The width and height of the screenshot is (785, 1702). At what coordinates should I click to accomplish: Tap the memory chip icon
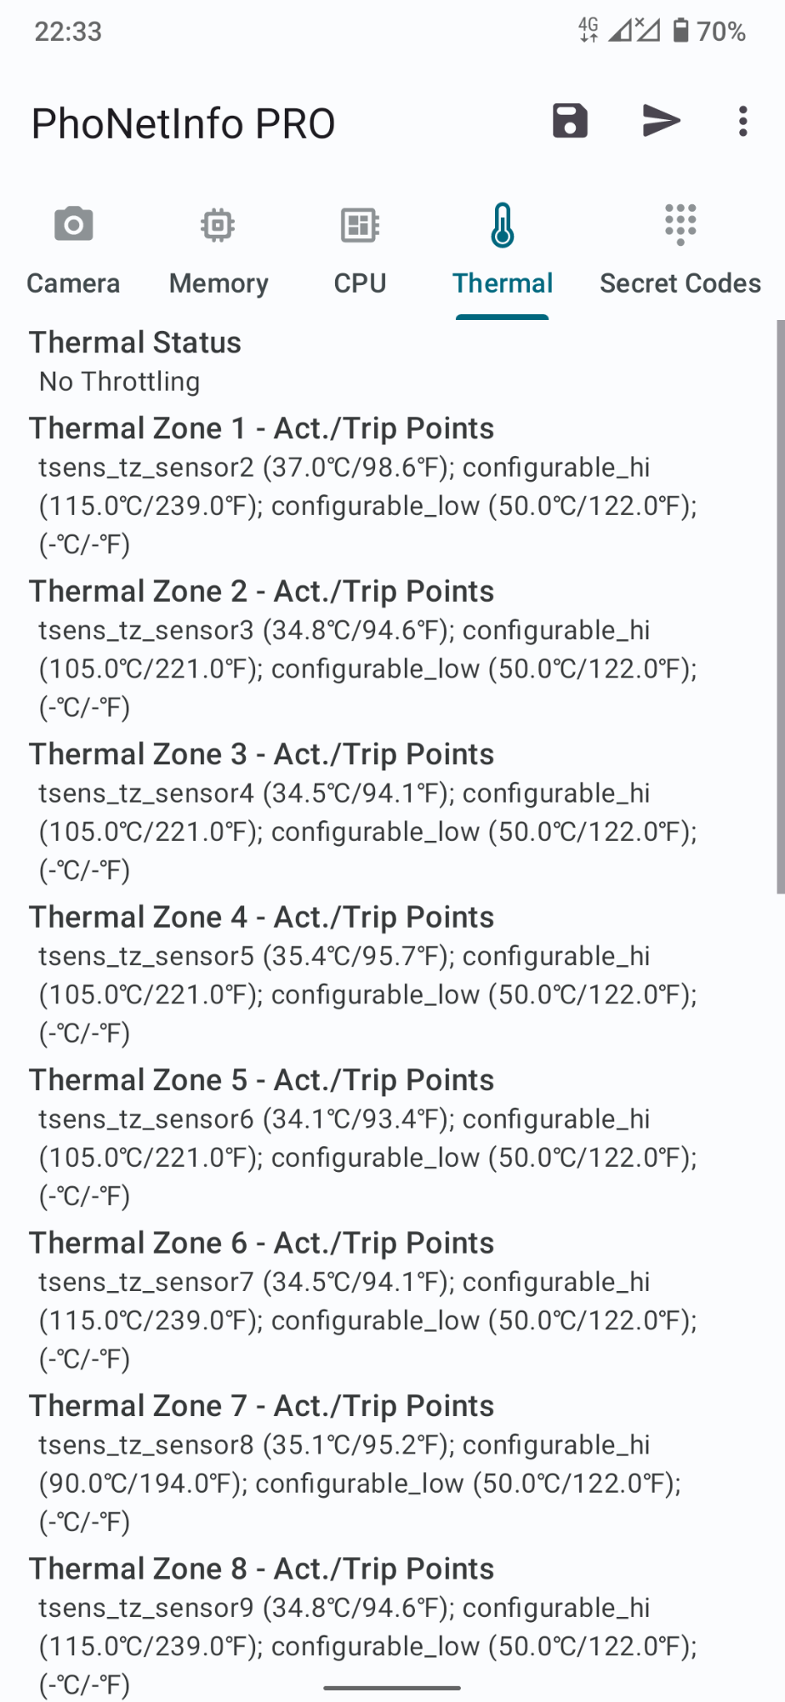(218, 225)
